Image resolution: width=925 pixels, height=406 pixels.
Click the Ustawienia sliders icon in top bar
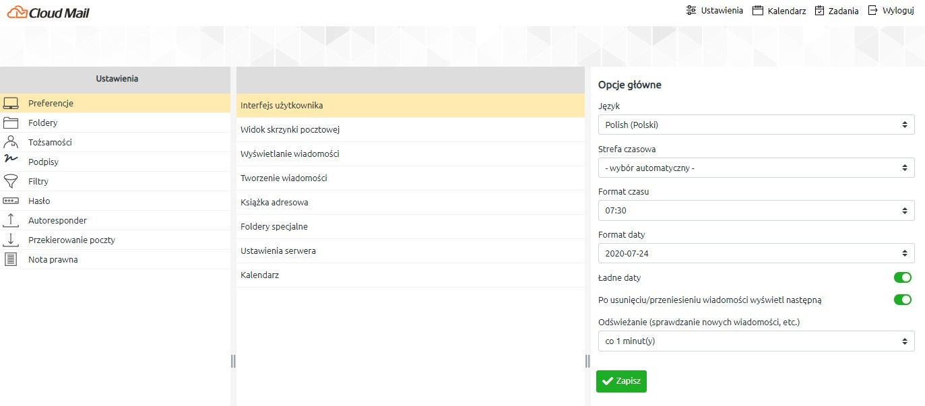[x=691, y=10]
